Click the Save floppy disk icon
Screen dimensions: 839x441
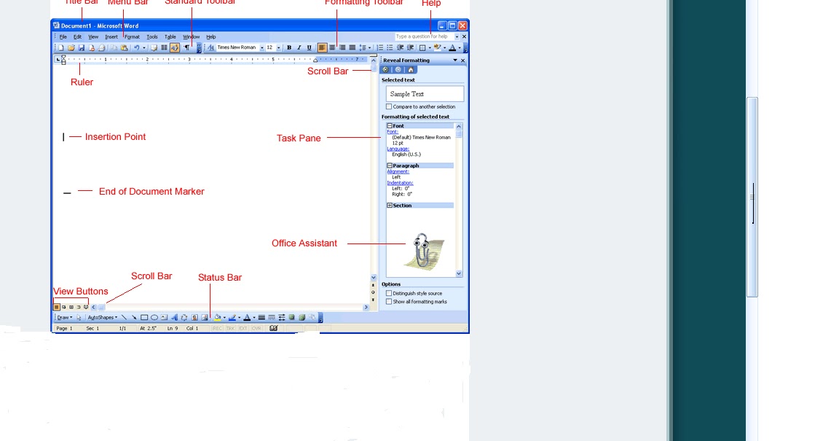point(82,47)
